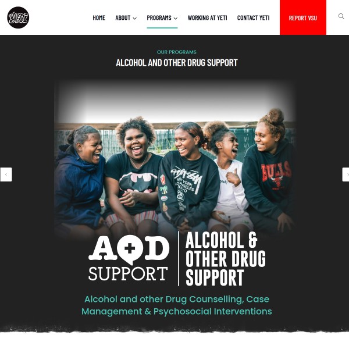Screen dimensions: 349x349
Task: Click the counselling and case management tagline
Action: pos(177,305)
